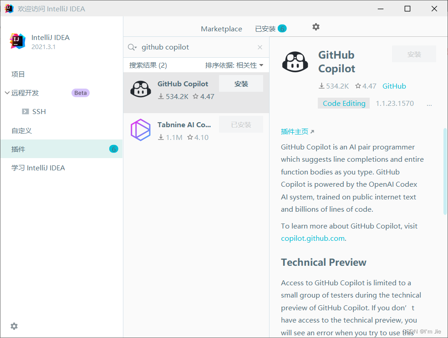
Task: Open the 插件主页 homepage link
Action: tap(294, 131)
